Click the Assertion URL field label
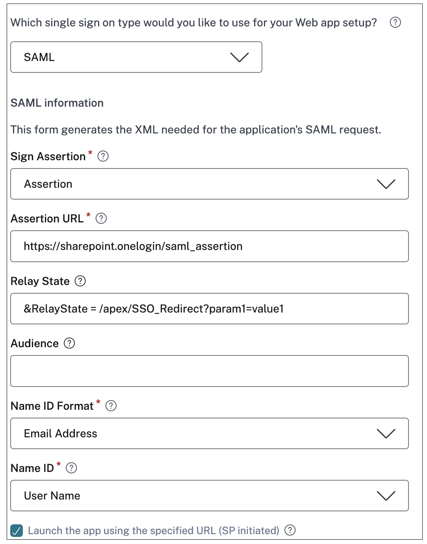The height and width of the screenshot is (544, 427). 47,219
